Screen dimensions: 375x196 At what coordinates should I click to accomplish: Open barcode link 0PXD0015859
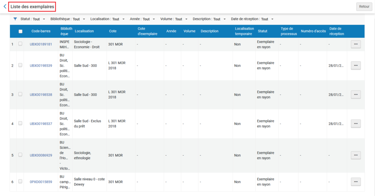[x=41, y=182]
